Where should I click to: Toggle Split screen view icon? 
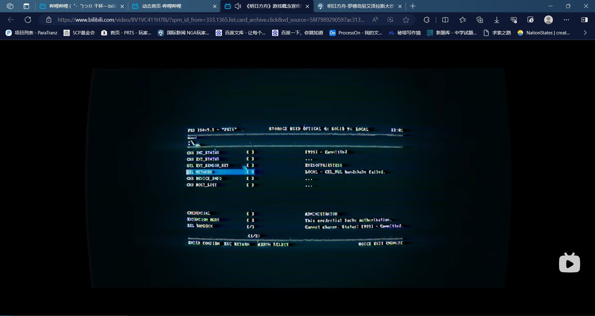(445, 20)
